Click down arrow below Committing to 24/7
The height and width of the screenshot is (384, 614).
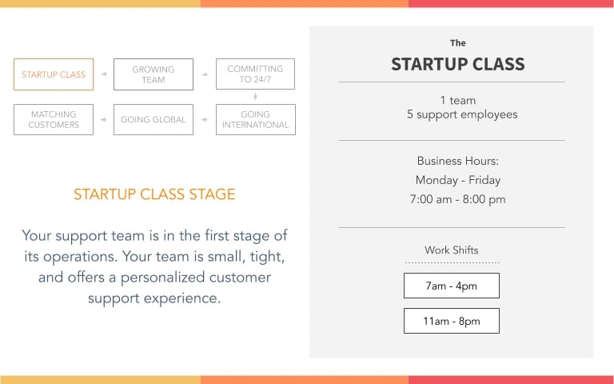(256, 97)
